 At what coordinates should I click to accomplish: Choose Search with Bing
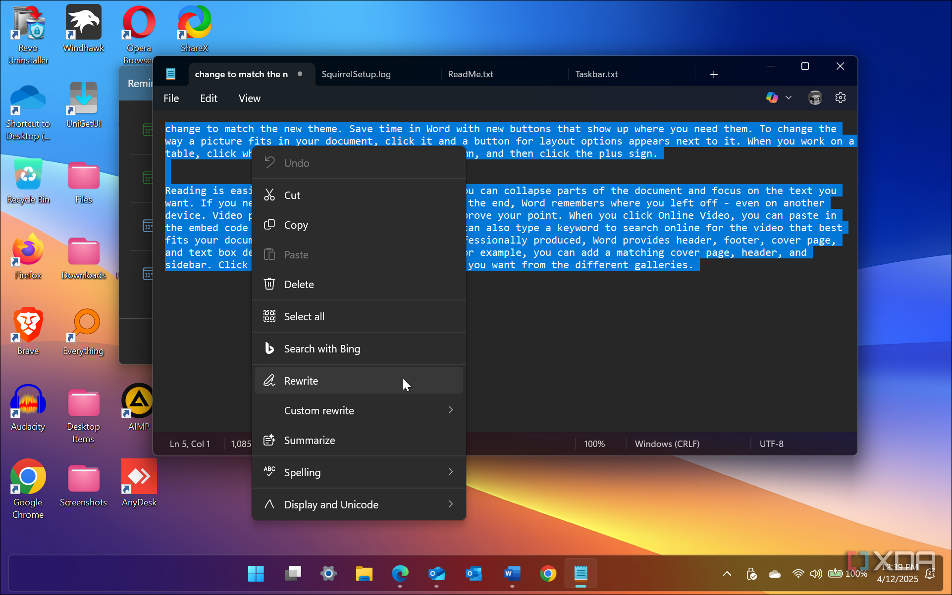(359, 348)
